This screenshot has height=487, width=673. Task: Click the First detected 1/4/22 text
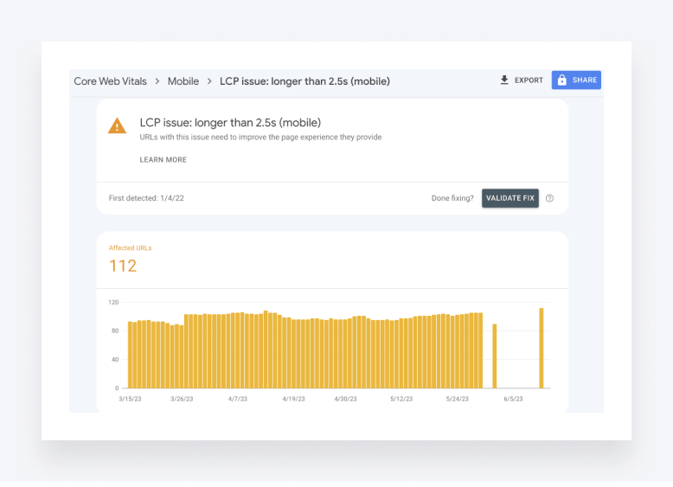point(146,198)
